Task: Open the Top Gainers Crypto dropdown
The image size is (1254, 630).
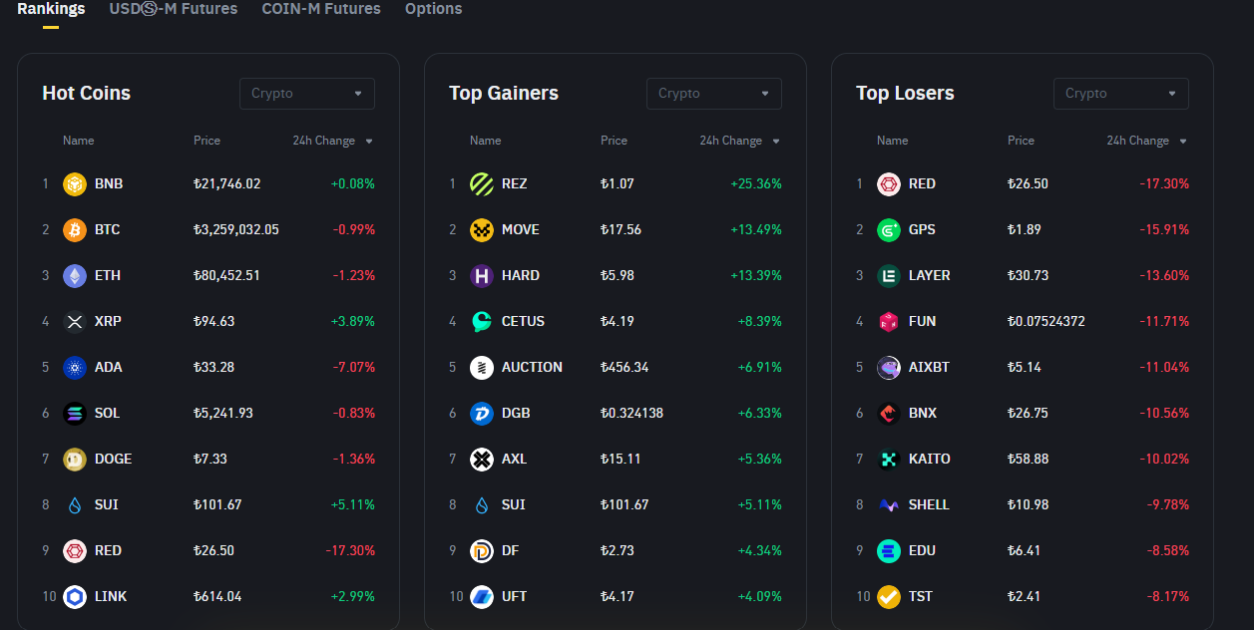Action: click(x=713, y=94)
